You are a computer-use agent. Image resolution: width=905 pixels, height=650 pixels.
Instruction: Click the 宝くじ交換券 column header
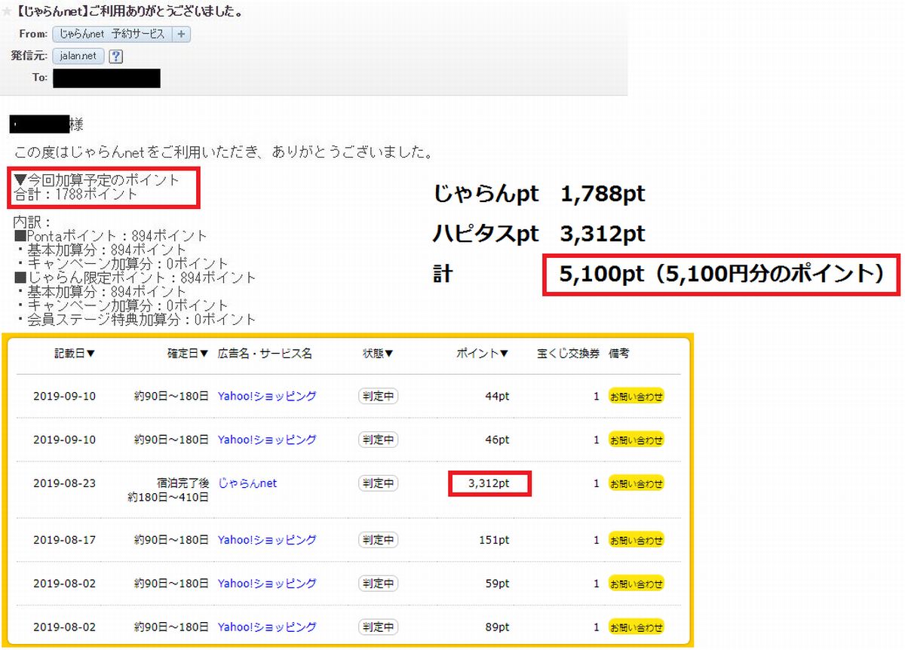click(568, 353)
